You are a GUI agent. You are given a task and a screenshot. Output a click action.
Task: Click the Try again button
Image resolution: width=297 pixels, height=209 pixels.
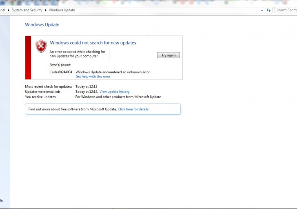[x=168, y=55]
